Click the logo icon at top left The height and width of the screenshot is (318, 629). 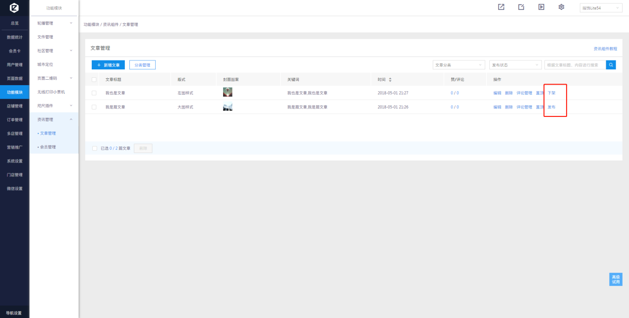[14, 7]
